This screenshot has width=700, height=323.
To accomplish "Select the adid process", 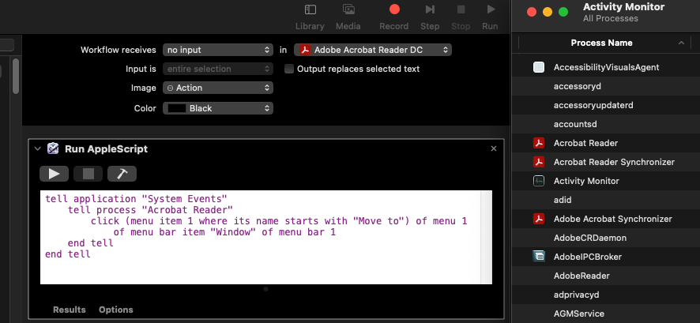I will point(606,200).
